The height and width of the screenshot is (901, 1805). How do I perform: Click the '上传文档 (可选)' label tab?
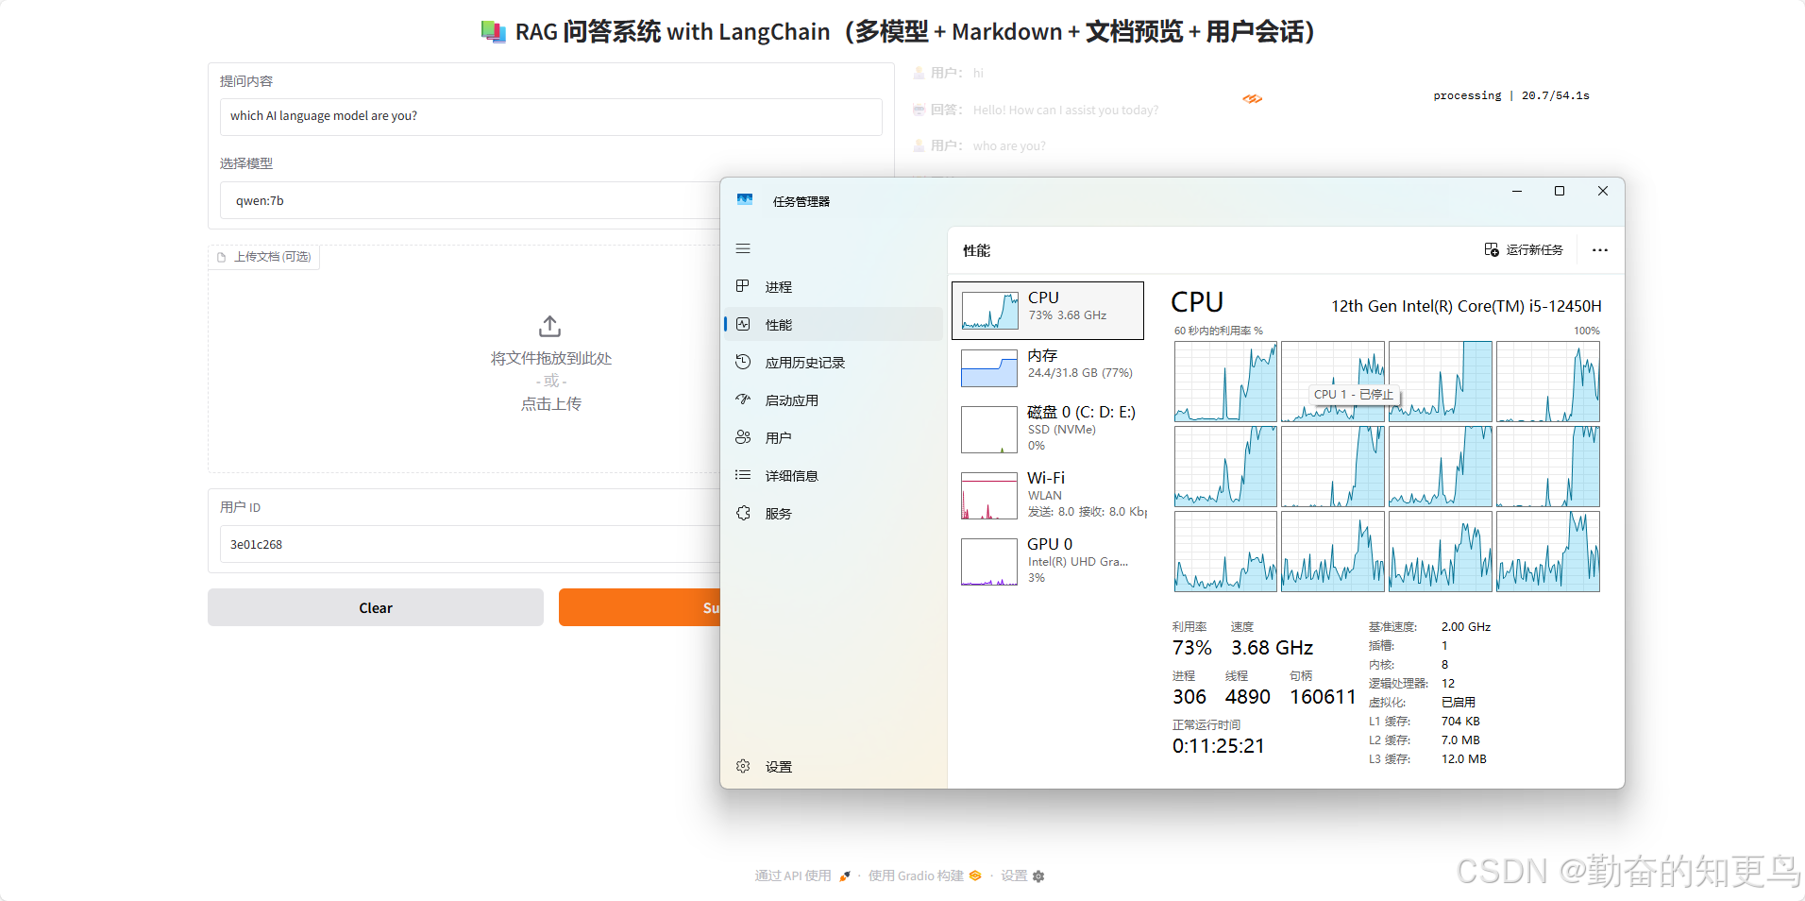coord(263,257)
